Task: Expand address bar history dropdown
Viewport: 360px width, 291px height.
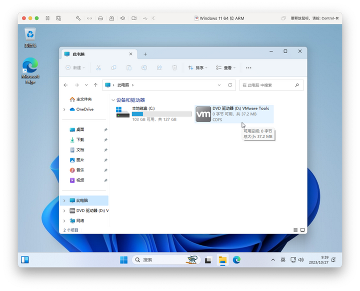Action: (219, 85)
